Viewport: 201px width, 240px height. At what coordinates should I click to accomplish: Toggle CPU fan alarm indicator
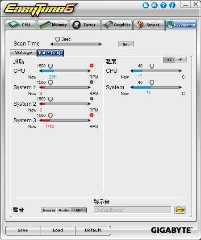click(92, 66)
